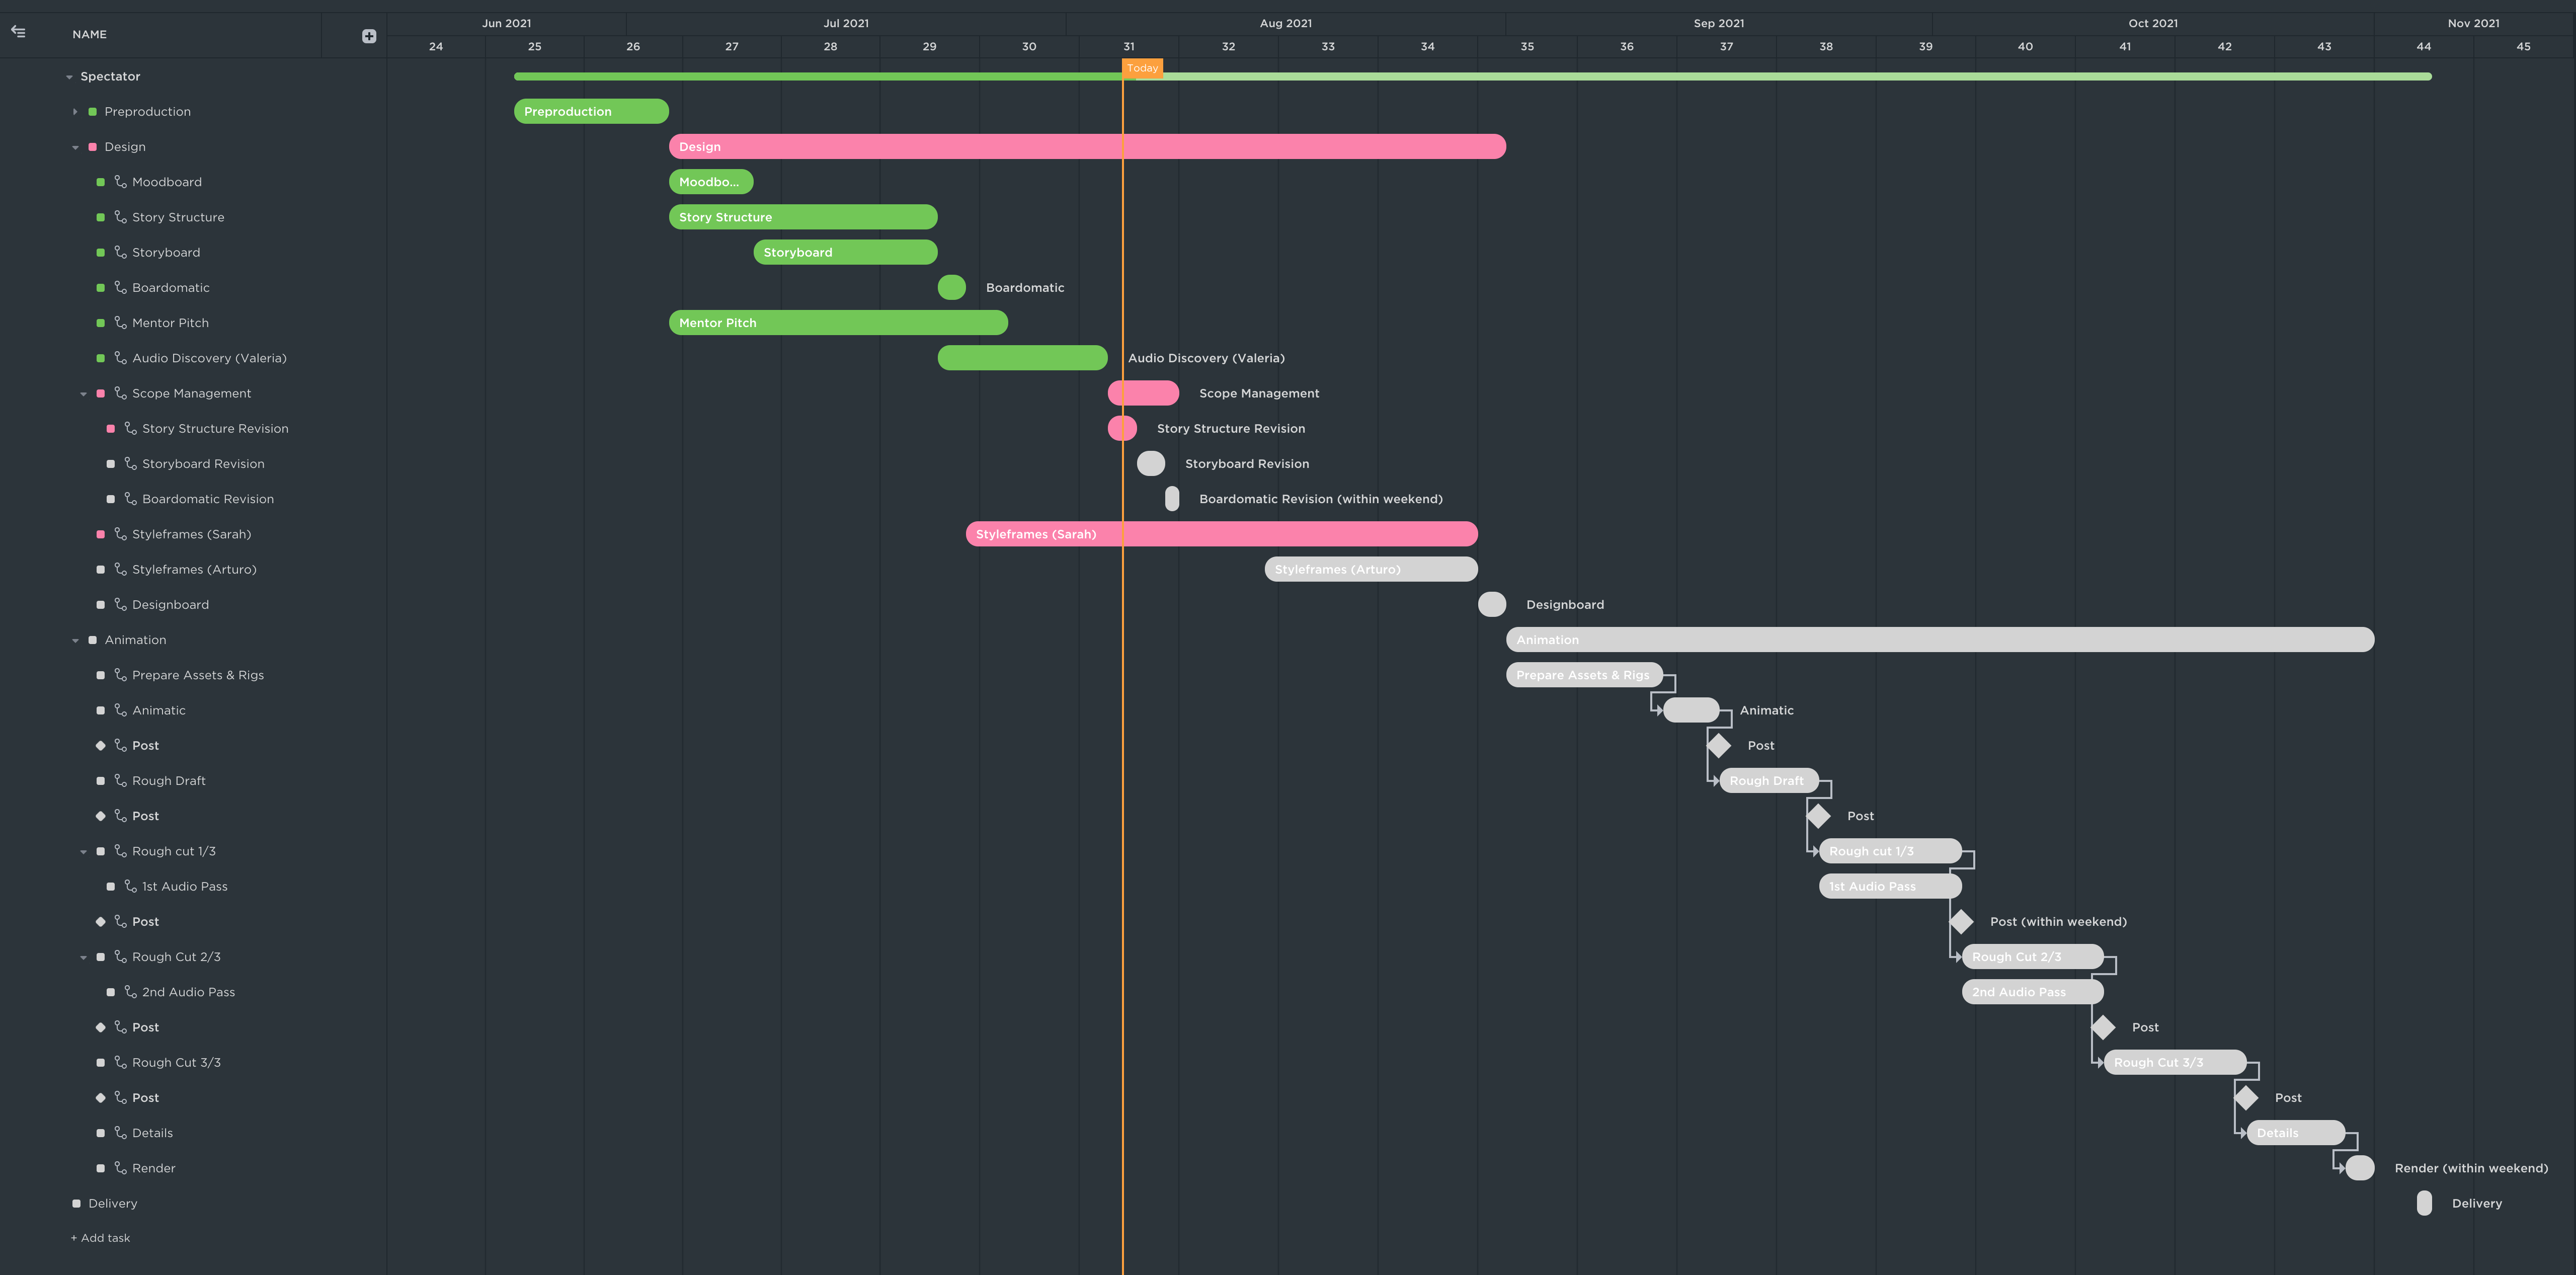Select the Render (within weekend) Gantt bar
Screen dimensions: 2576x1275
[x=2360, y=1167]
